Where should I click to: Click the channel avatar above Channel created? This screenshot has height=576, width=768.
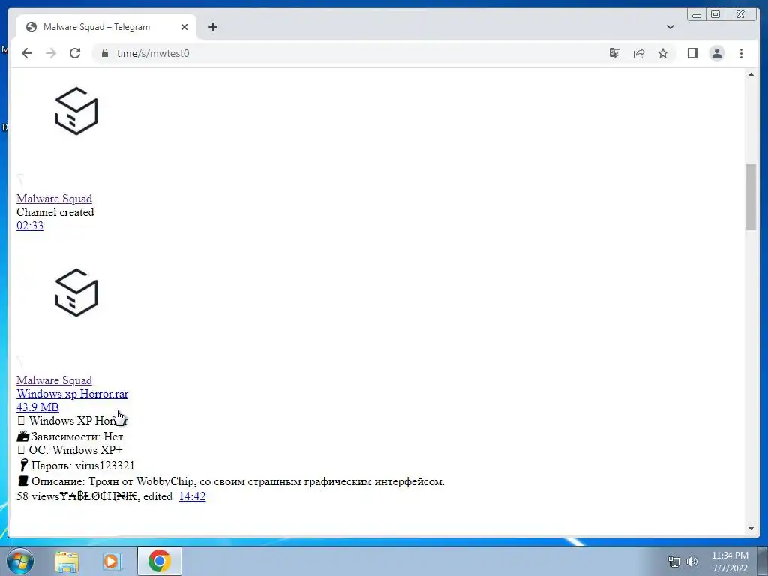tap(76, 111)
